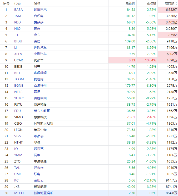The height and width of the screenshot is (196, 178).
Task: Open the EDU code link
Action: [x=17, y=111]
